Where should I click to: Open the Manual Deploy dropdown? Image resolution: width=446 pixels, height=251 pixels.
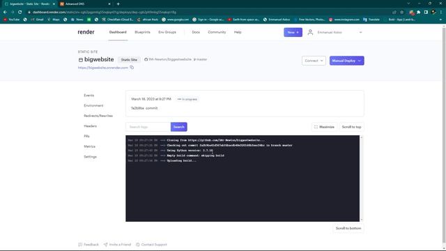point(347,61)
